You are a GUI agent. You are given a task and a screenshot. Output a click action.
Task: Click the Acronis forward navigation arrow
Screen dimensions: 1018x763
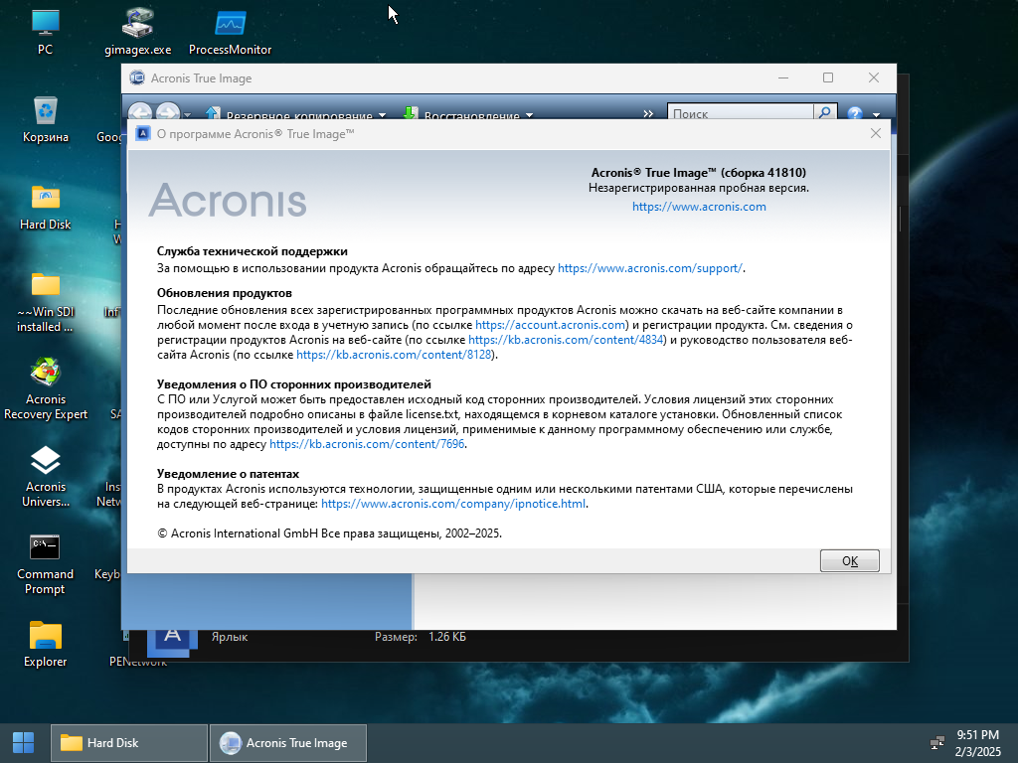click(167, 113)
